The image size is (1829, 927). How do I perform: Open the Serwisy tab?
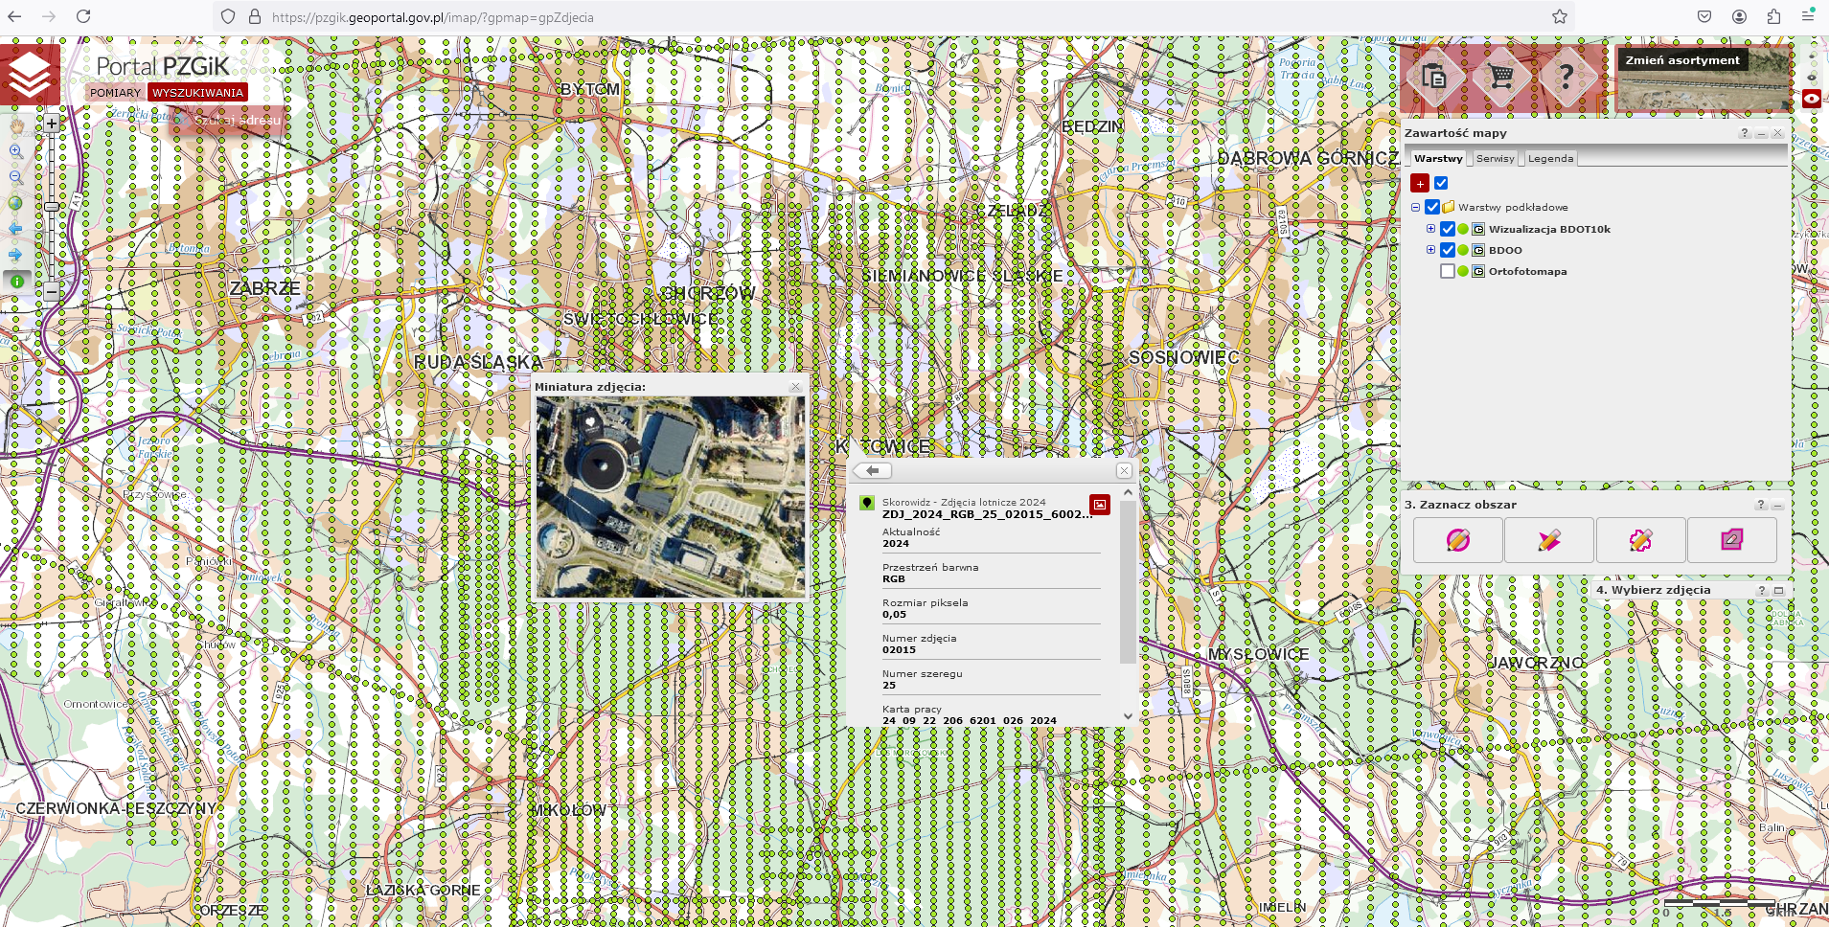pos(1495,159)
